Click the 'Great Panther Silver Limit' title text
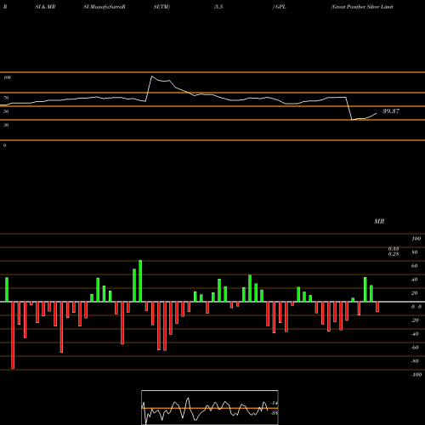 [362, 7]
